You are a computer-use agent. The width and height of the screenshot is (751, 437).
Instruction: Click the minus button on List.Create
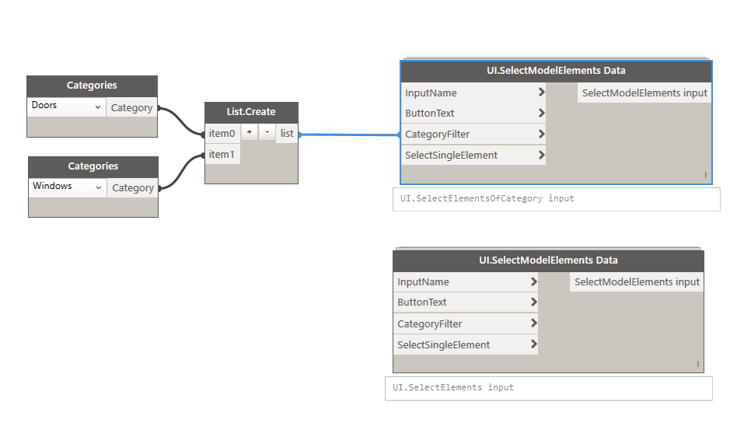pyautogui.click(x=267, y=133)
